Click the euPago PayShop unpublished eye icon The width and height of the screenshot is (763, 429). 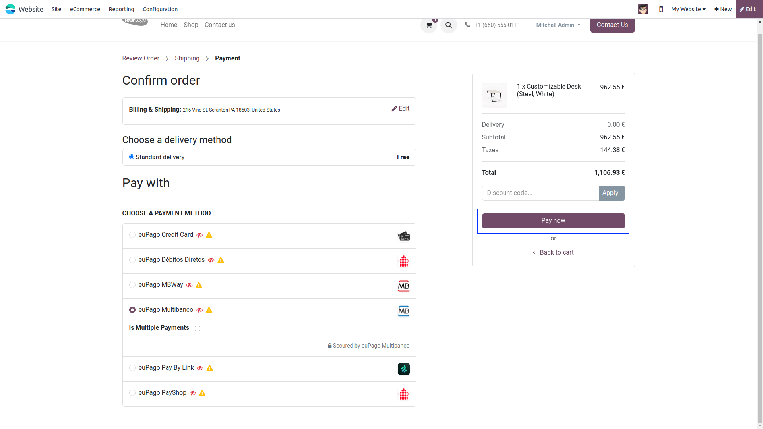pyautogui.click(x=193, y=393)
